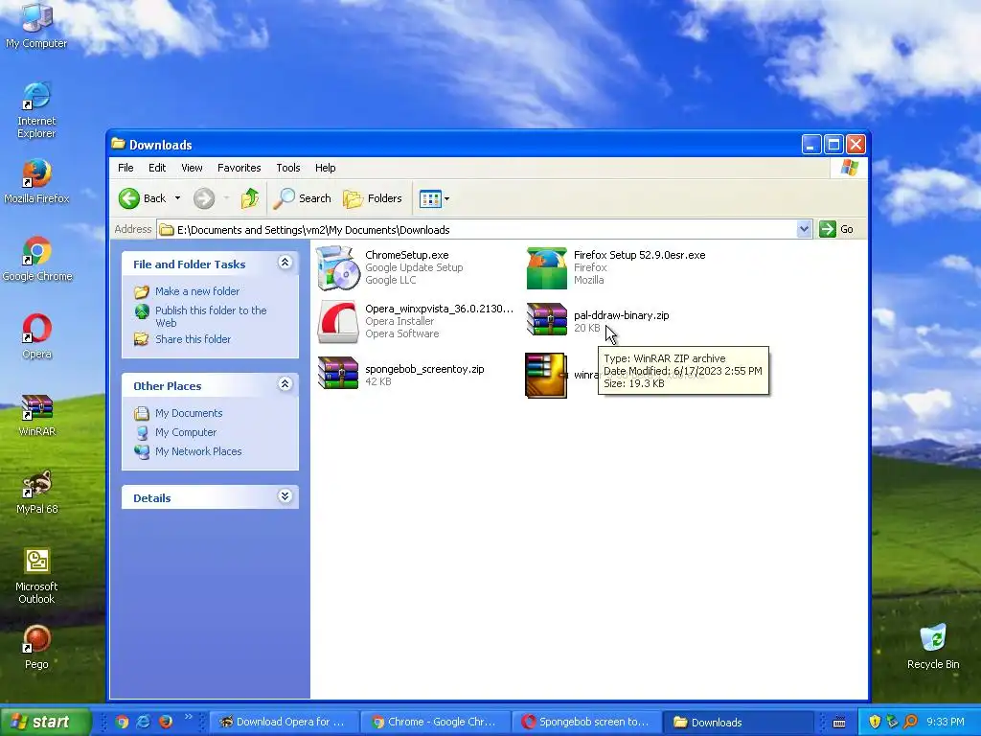Viewport: 981px width, 736px height.
Task: Click the Pego desktop shortcut
Action: tap(36, 647)
